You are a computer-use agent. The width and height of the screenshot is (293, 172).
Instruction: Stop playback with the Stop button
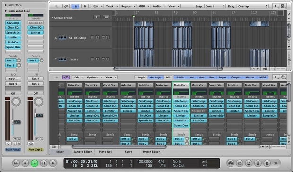[x=25, y=163]
